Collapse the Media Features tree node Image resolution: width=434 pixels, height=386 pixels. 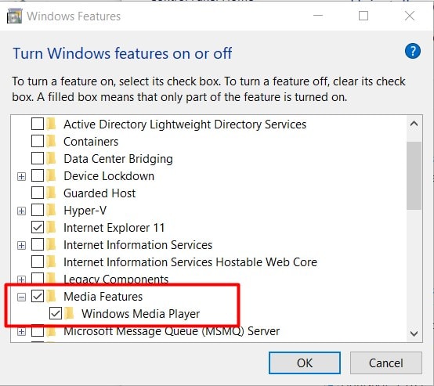pos(21,297)
